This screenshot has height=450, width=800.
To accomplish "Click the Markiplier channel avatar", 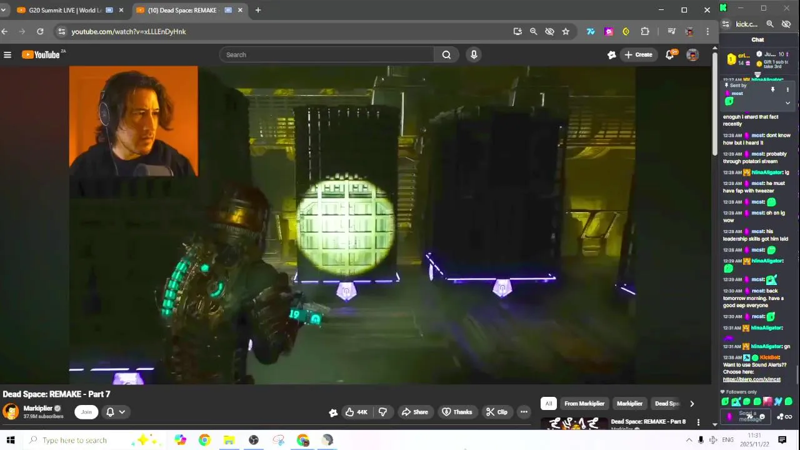I will click(x=11, y=411).
